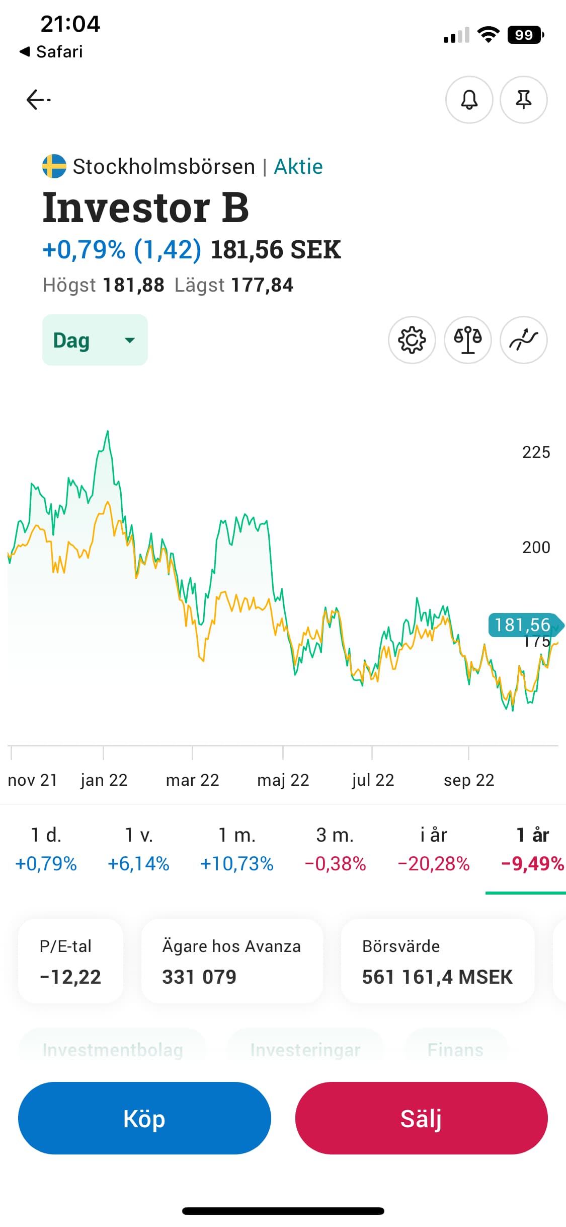Select the 1 v. period tab

pyautogui.click(x=138, y=849)
